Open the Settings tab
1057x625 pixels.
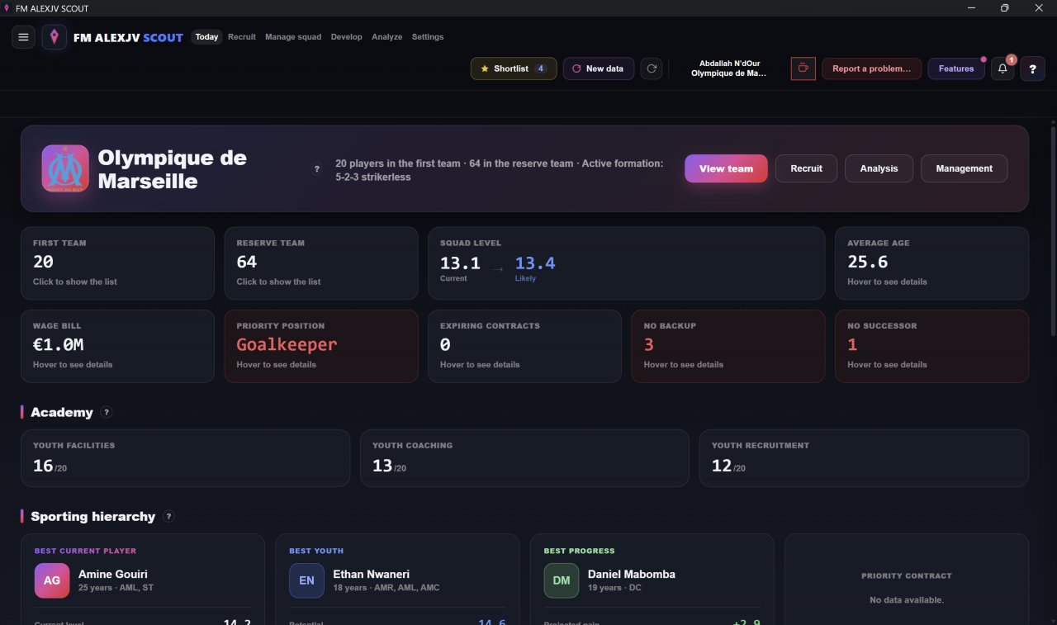click(428, 37)
